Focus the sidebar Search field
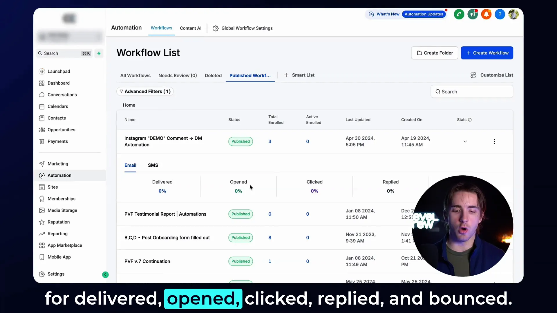Image resolution: width=557 pixels, height=313 pixels. click(64, 53)
